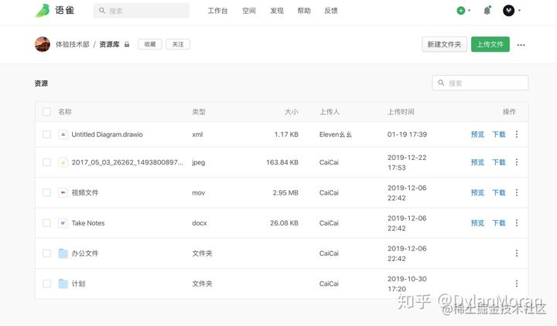Click the 收藏 button
557x326 pixels.
point(150,44)
